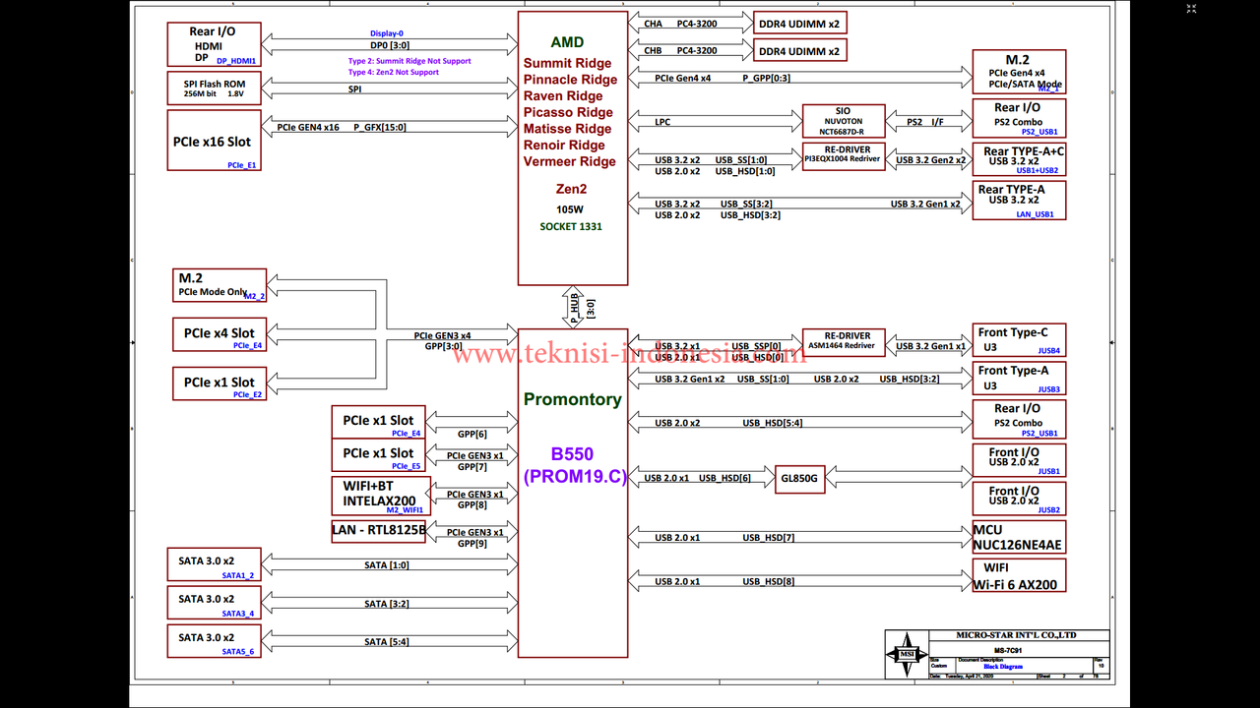Click 'Picasso Ridge' in the CPU list
Viewport: 1260px width, 708px height.
point(568,112)
